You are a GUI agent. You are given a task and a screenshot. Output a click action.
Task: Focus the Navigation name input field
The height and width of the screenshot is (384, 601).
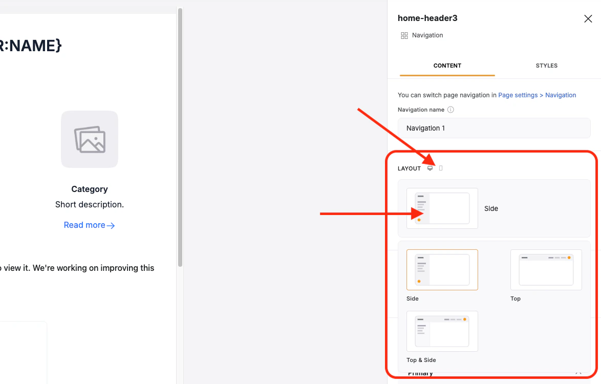click(x=494, y=128)
